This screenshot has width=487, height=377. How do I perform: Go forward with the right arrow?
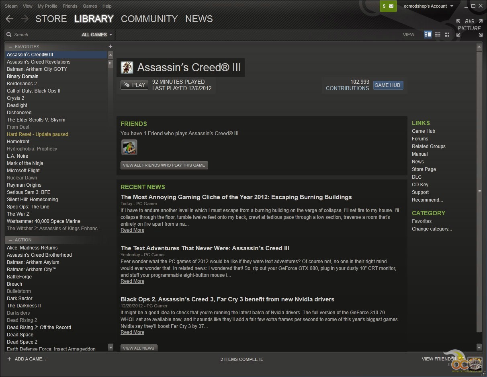(x=25, y=19)
